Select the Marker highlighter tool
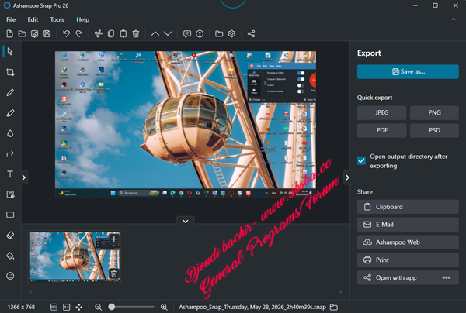 (10, 113)
